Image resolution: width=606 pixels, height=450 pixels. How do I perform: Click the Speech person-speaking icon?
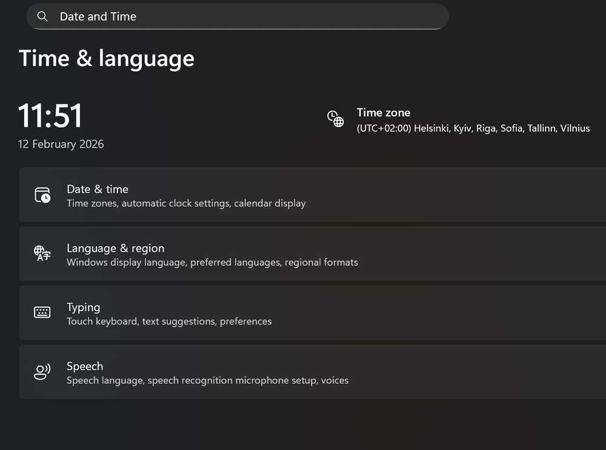point(42,372)
